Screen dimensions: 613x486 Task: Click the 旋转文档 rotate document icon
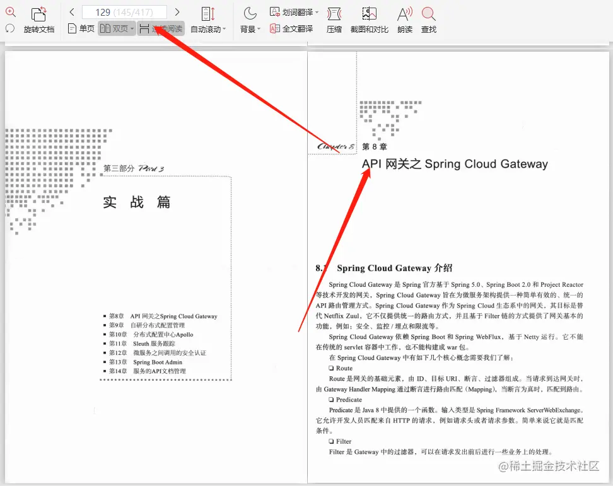tap(38, 14)
